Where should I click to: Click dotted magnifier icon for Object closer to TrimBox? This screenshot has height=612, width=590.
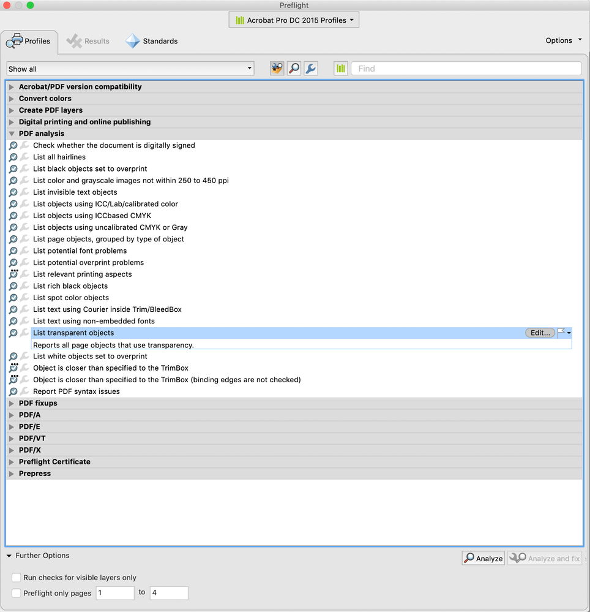(x=13, y=368)
